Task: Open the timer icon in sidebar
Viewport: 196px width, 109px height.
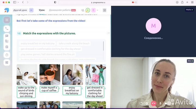Action: coord(7,55)
